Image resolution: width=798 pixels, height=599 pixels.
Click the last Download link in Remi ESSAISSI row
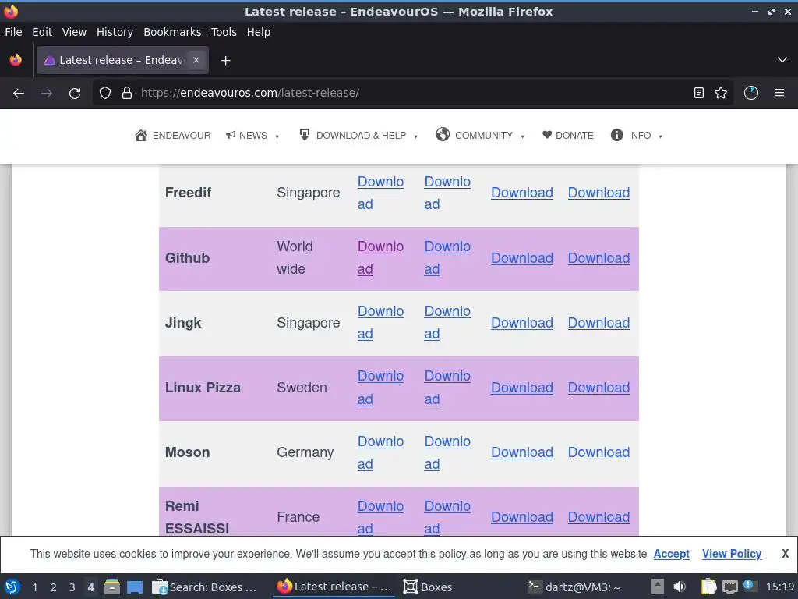598,517
